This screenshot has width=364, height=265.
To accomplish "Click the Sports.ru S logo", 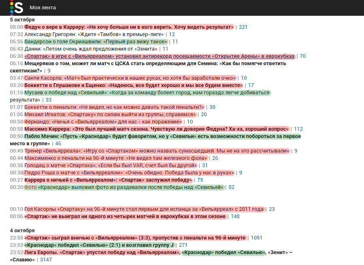I will tap(17, 8).
